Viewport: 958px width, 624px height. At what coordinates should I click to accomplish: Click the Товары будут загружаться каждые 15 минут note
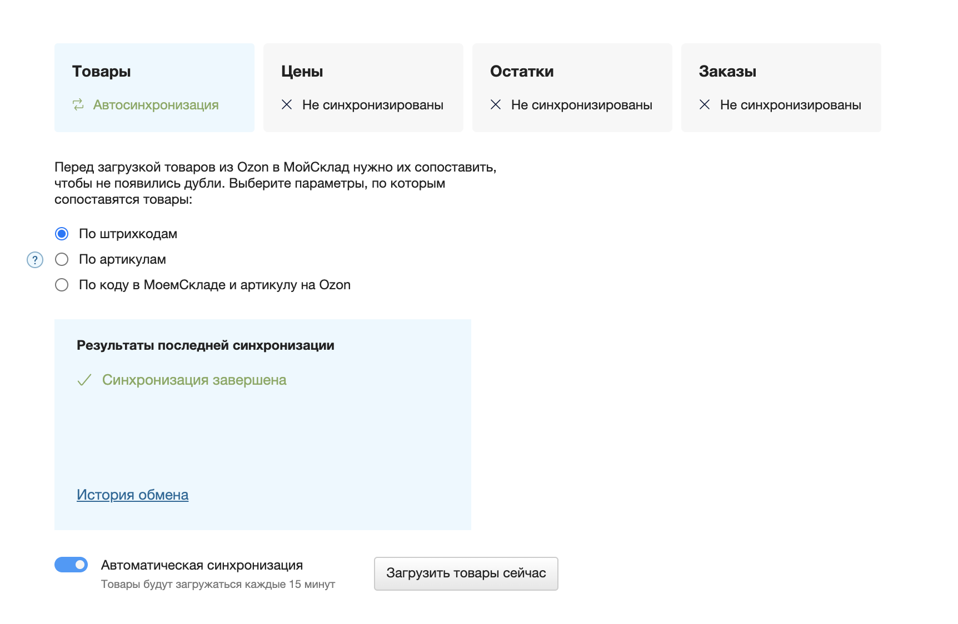218,584
